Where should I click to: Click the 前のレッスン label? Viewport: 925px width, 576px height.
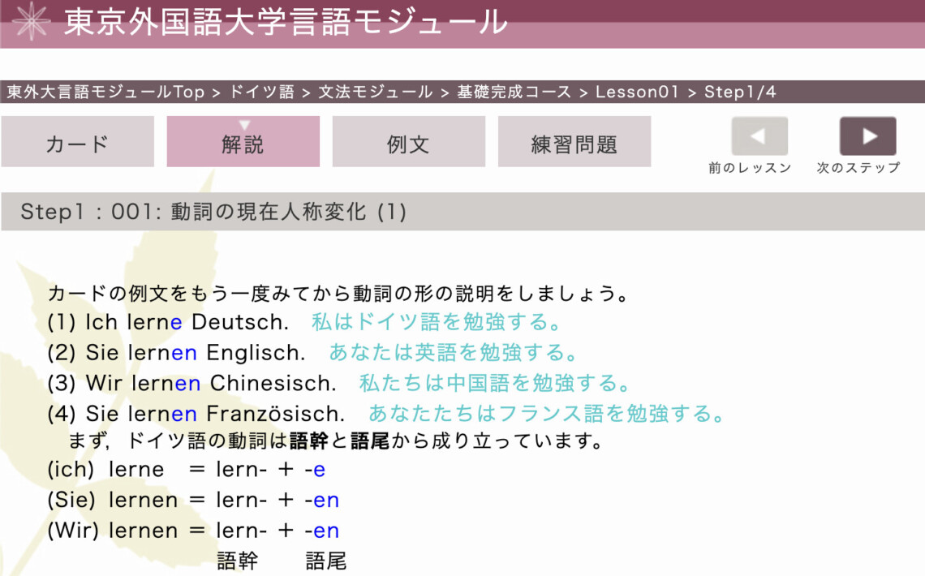coord(750,168)
